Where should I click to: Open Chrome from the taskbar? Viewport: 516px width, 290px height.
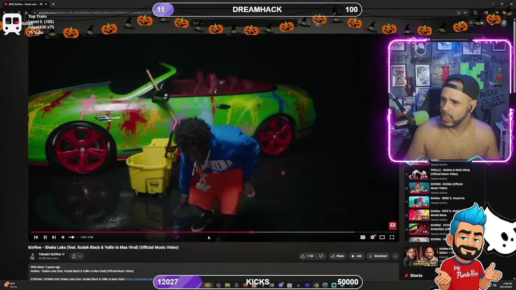pyautogui.click(x=316, y=285)
